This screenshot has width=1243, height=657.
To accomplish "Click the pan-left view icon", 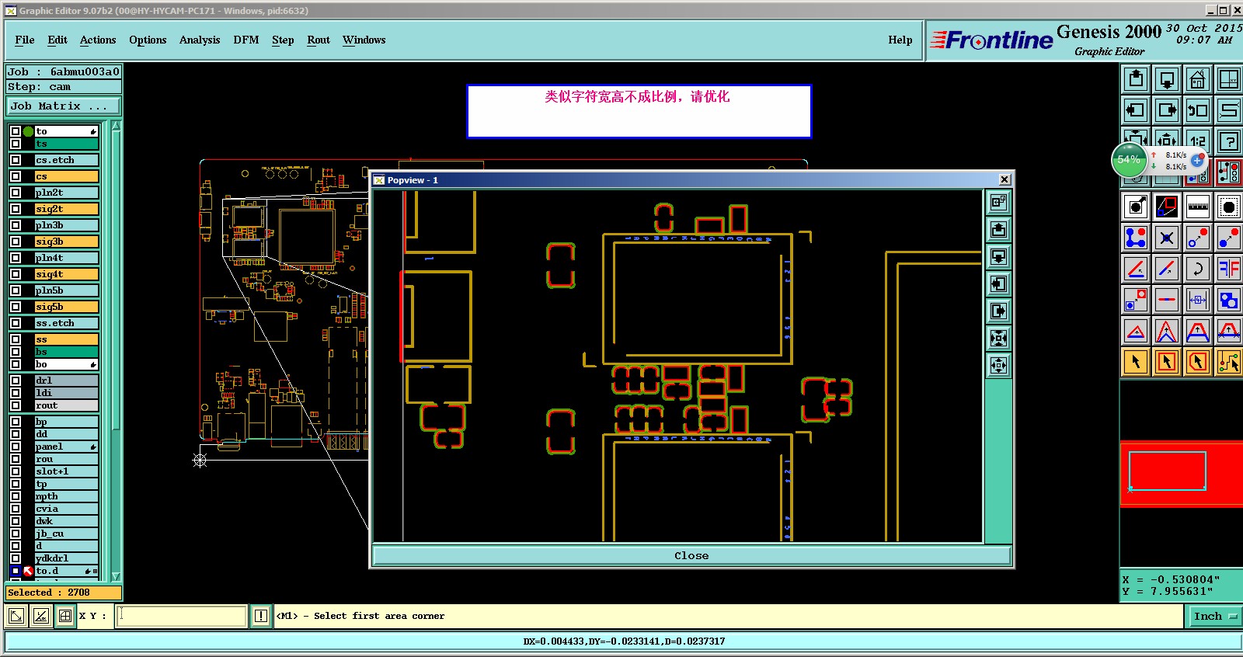I will [1136, 110].
